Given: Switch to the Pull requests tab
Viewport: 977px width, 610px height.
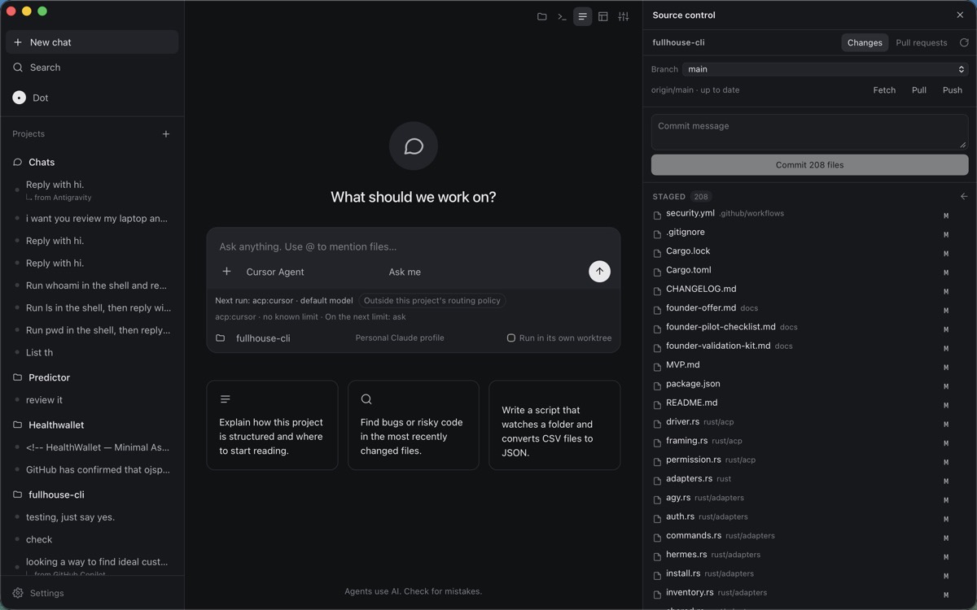Looking at the screenshot, I should 921,42.
